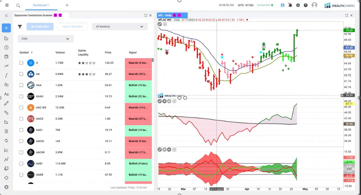Click the filter funnel icon in scanner
The image size is (361, 195).
pyautogui.click(x=20, y=27)
